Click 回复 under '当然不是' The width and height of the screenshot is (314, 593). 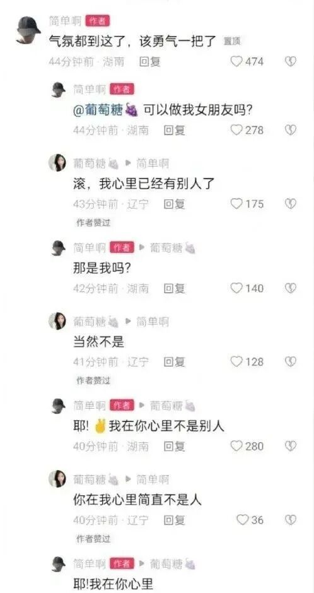coord(174,362)
